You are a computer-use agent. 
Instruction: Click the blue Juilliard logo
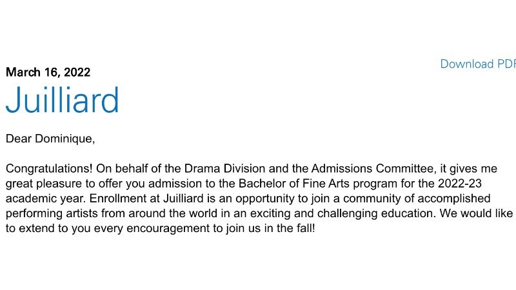pyautogui.click(x=62, y=100)
